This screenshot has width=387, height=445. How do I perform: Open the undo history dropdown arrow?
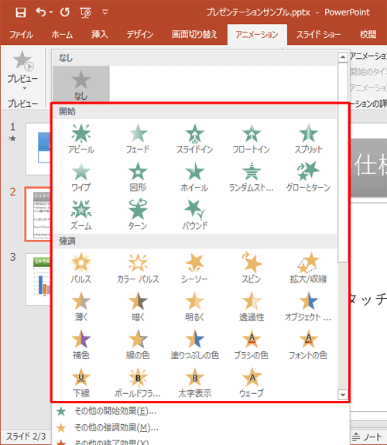coord(51,12)
